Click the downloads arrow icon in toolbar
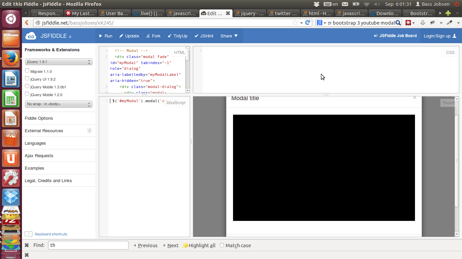Screen dimensions: 462x259 [x=422, y=23]
